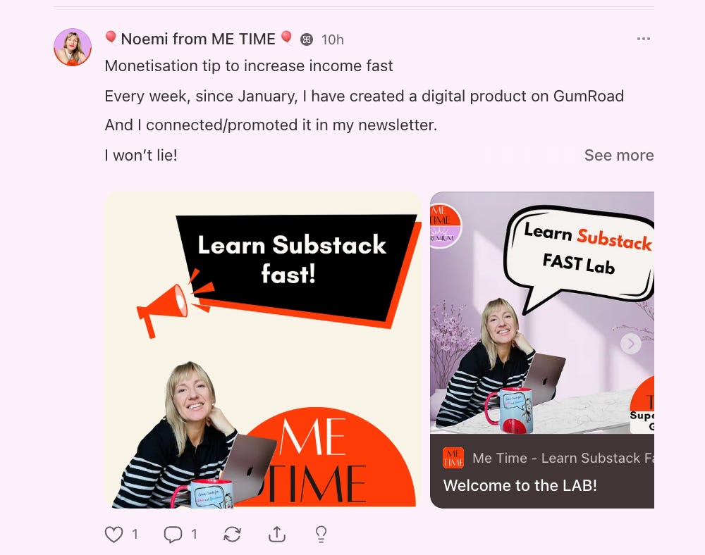Image resolution: width=705 pixels, height=555 pixels.
Task: Open the 10h timestamp link
Action: (x=332, y=40)
